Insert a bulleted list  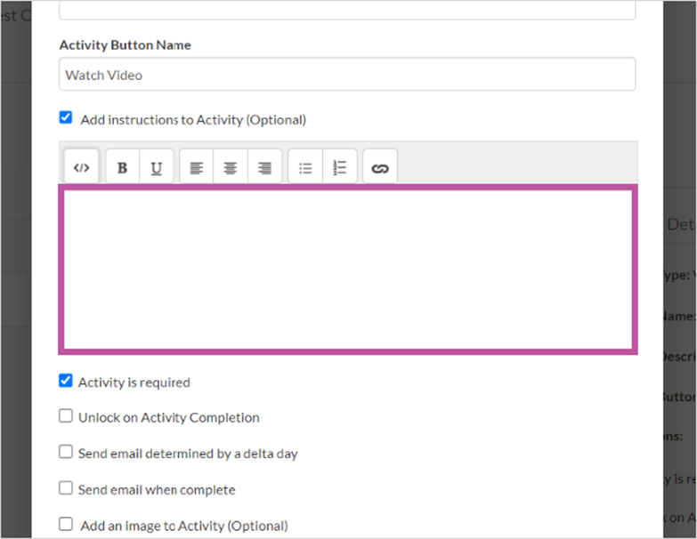tap(305, 168)
